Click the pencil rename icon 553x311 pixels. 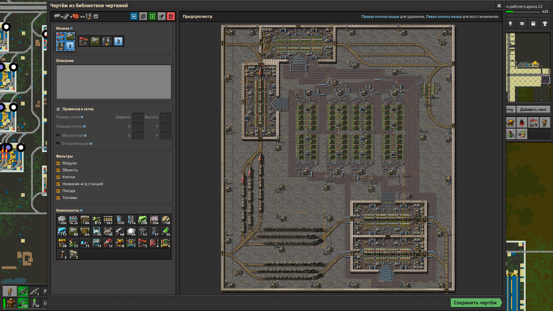[x=96, y=17]
